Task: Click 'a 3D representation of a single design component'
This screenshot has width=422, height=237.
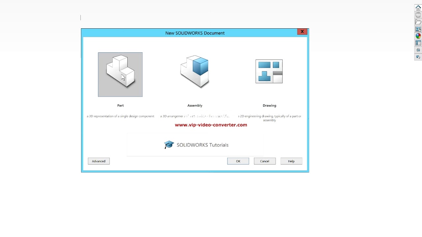Action: pyautogui.click(x=120, y=116)
